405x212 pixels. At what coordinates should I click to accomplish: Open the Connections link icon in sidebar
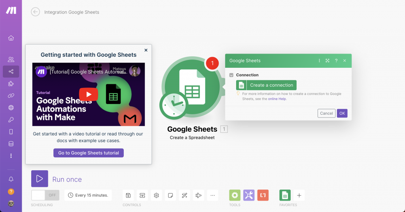click(x=11, y=96)
